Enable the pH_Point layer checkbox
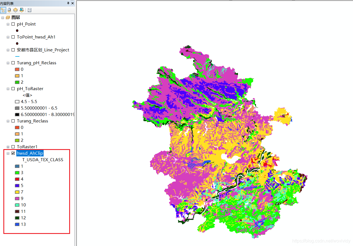This screenshot has height=246, width=353. pos(13,24)
